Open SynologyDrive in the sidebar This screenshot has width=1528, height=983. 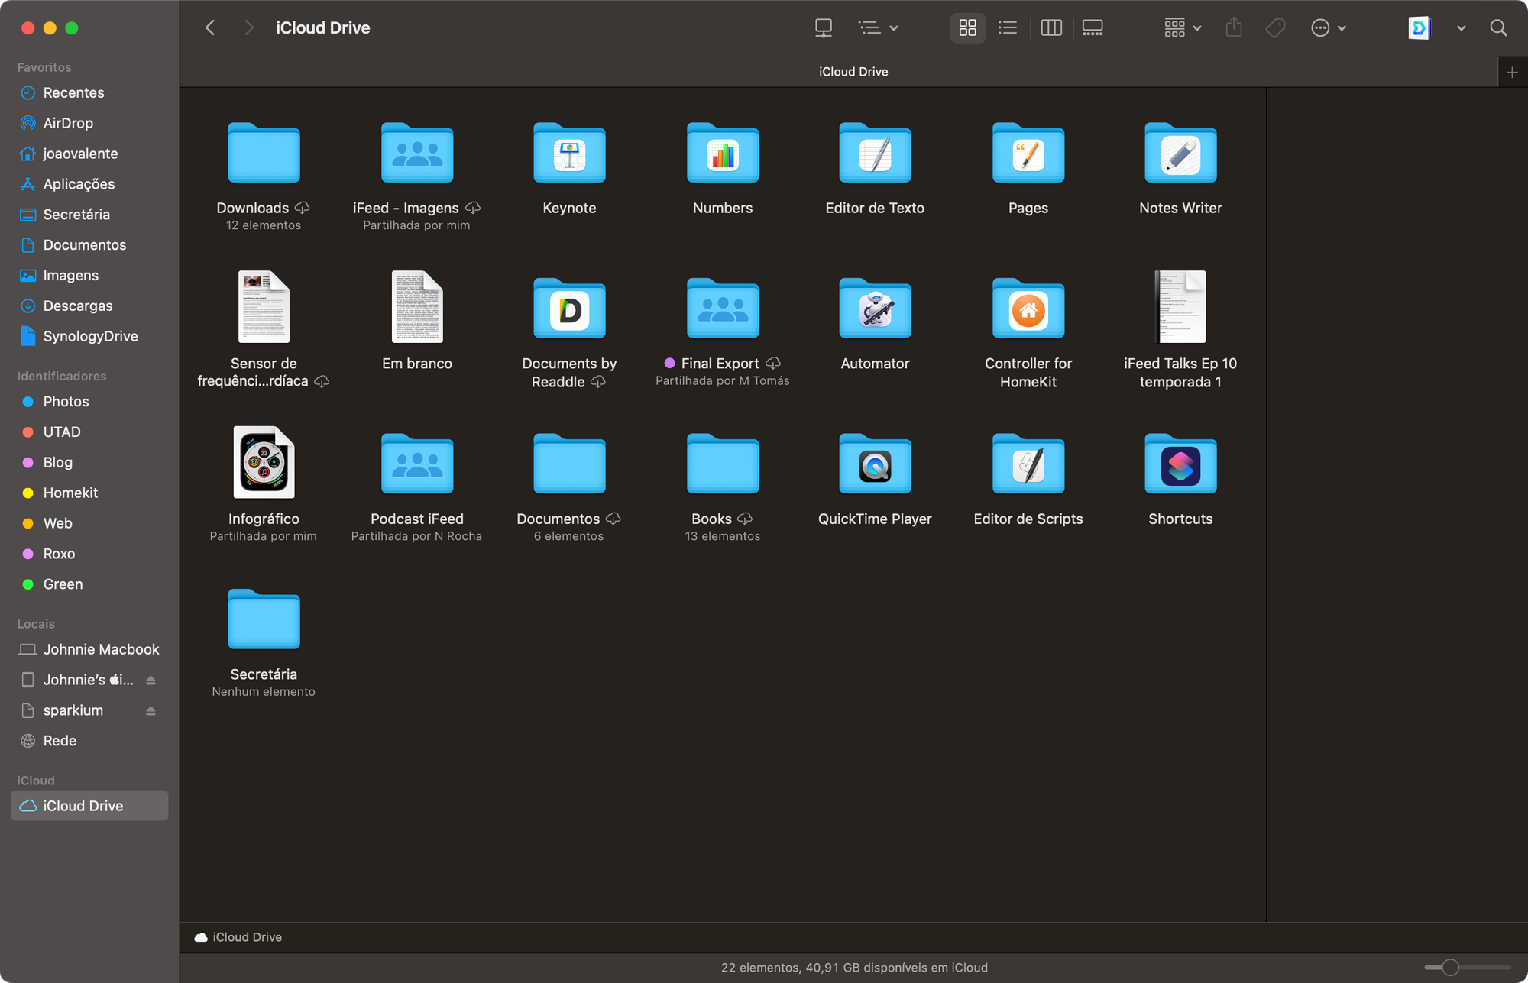click(89, 337)
